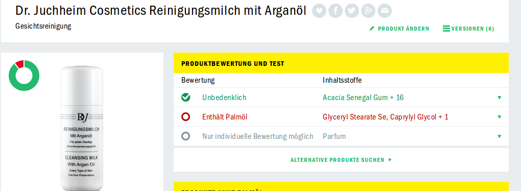The height and width of the screenshot is (191, 521).
Task: Click the red circle Palmöl indicator
Action: pyautogui.click(x=186, y=116)
